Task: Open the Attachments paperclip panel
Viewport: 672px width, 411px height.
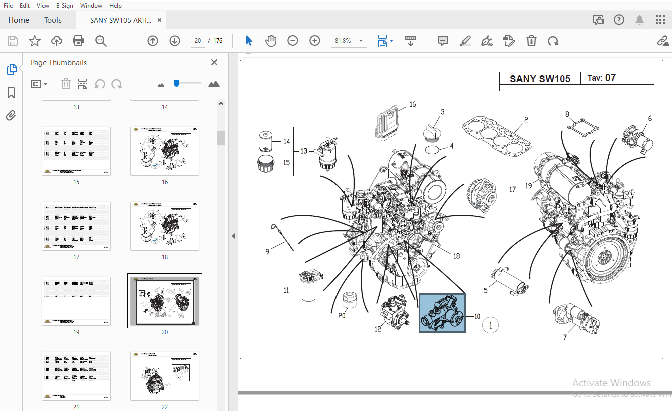Action: pos(11,116)
